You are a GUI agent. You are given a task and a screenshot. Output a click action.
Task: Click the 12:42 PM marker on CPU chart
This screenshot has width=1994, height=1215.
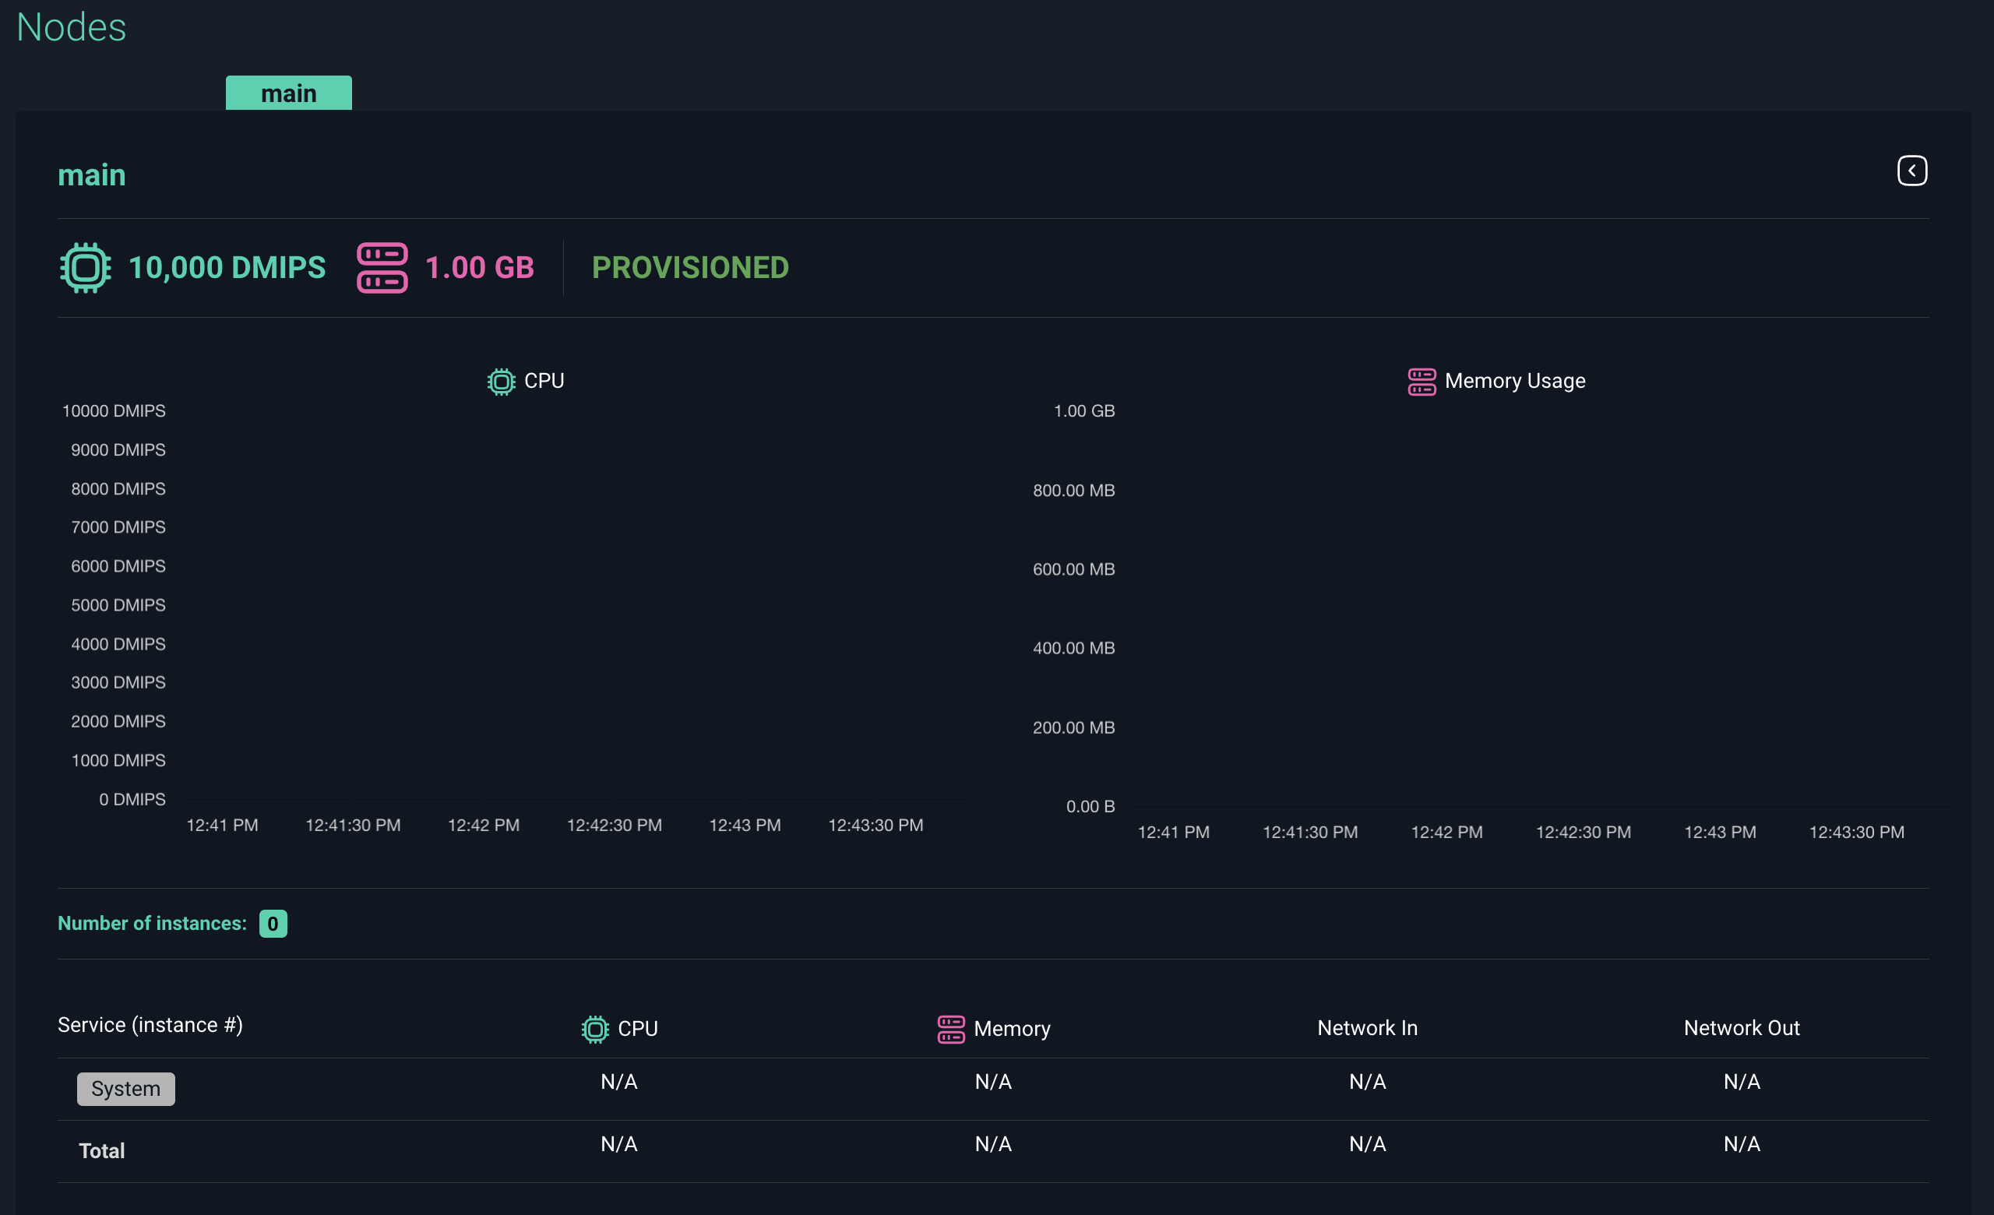(483, 825)
